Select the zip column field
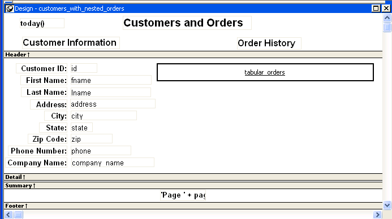Image resolution: width=392 pixels, height=219 pixels. click(92, 139)
